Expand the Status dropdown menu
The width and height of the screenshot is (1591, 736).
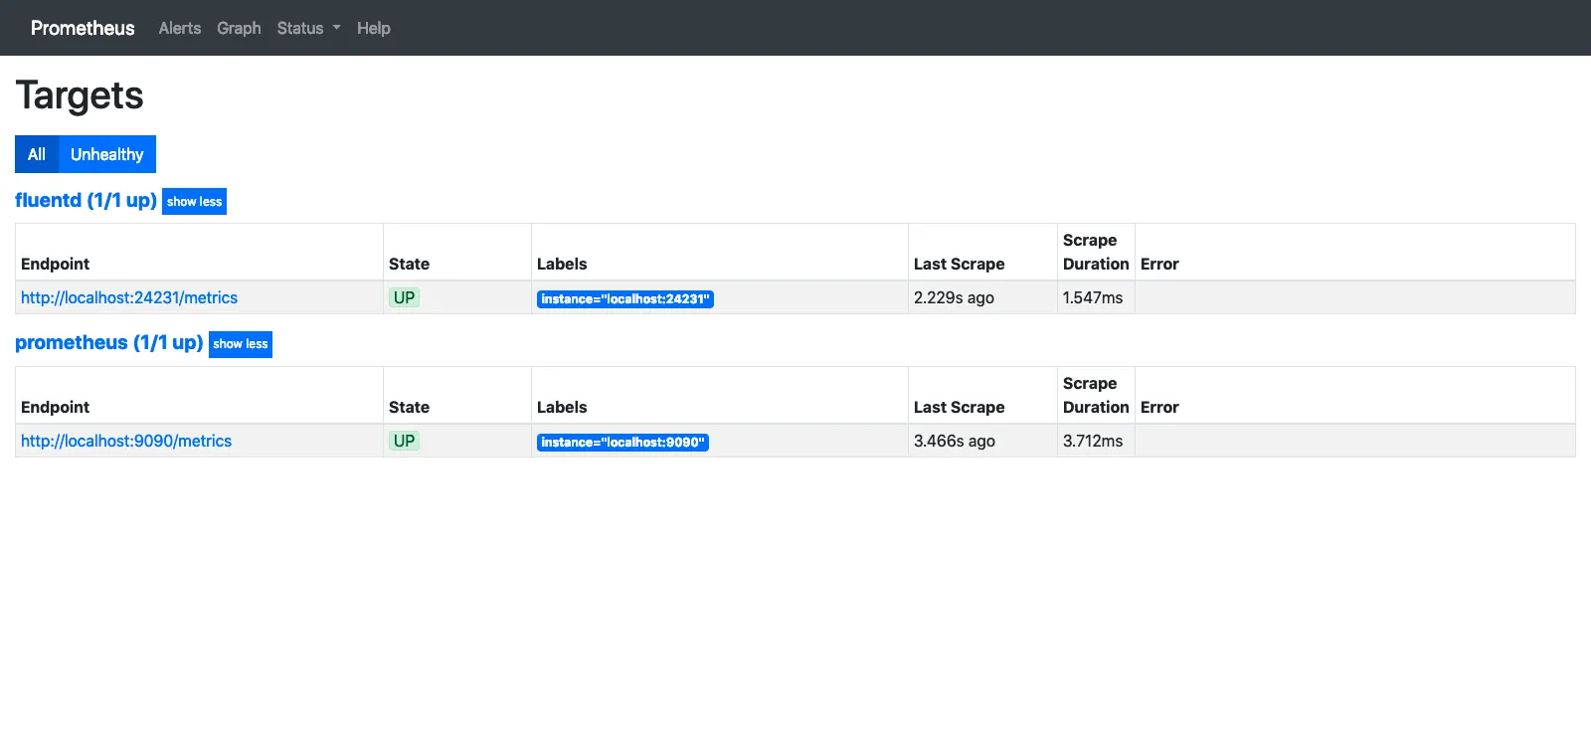point(308,28)
